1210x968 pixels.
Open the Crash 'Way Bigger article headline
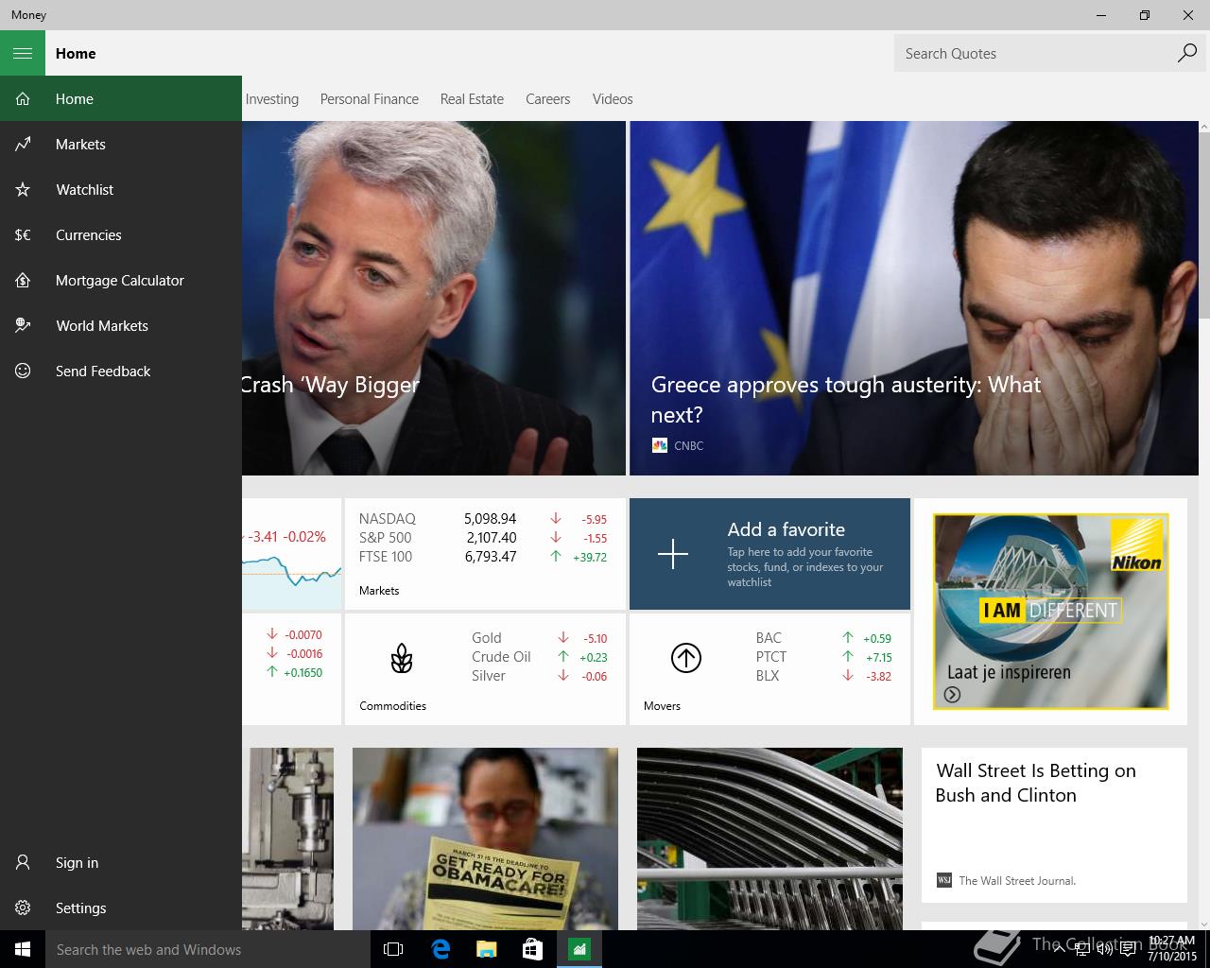pyautogui.click(x=331, y=385)
